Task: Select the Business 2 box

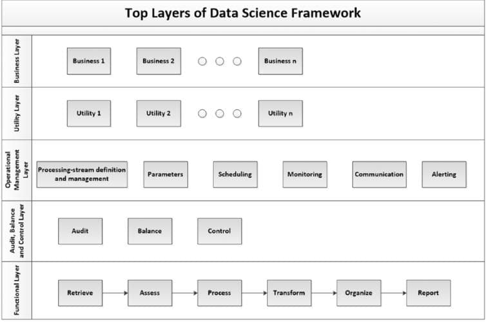Action: click(159, 61)
